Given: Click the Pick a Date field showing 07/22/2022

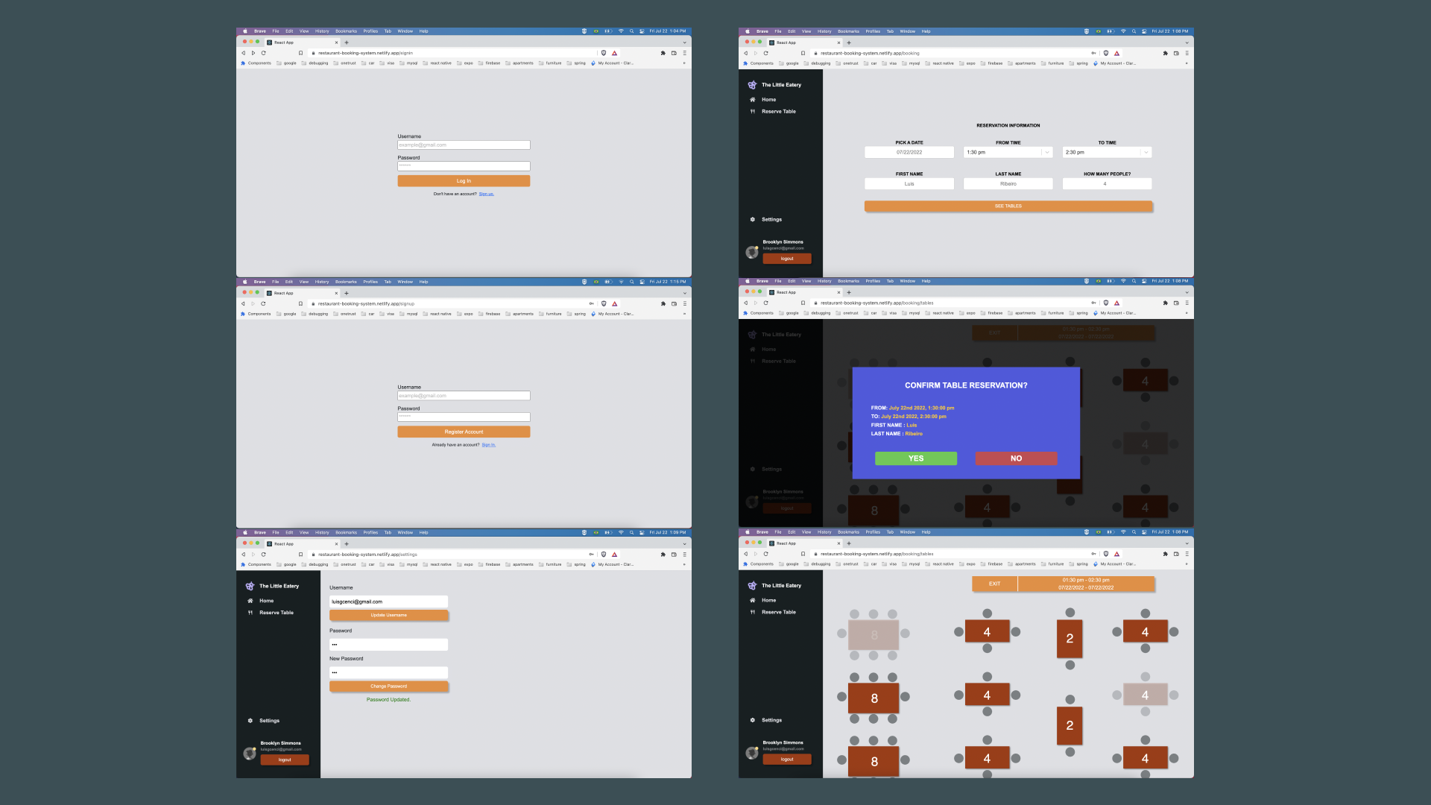Looking at the screenshot, I should coord(909,152).
